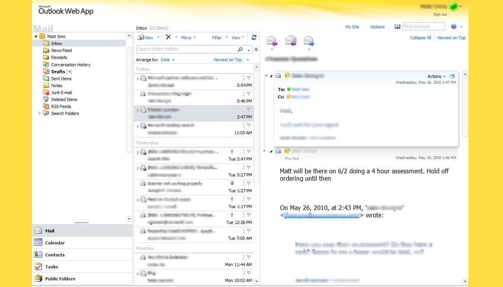Image resolution: width=503 pixels, height=287 pixels.
Task: Click the green presence status icon
Action: click(x=454, y=7)
